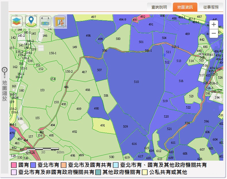Expand the 地圖縮放 side panel
The height and width of the screenshot is (179, 227).
click(x=5, y=90)
